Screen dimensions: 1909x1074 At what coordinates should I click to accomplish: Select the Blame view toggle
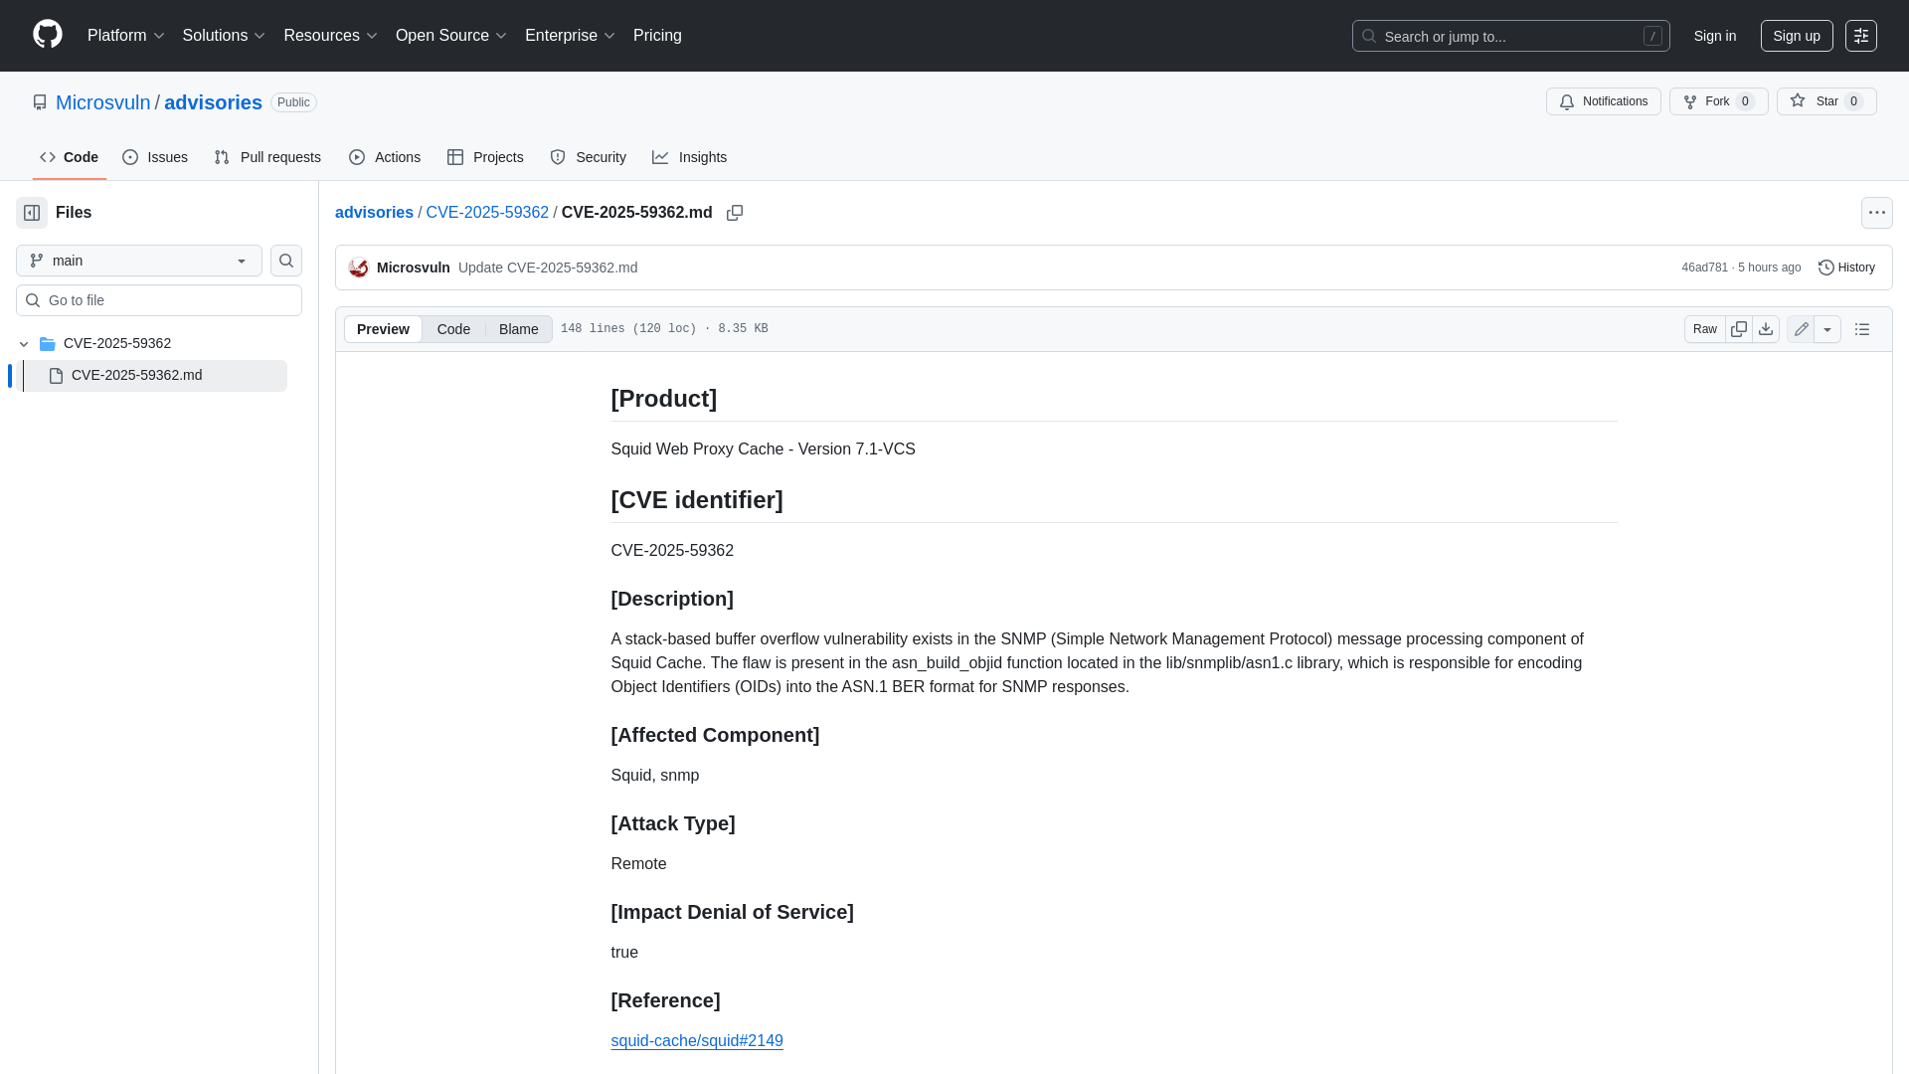(518, 329)
